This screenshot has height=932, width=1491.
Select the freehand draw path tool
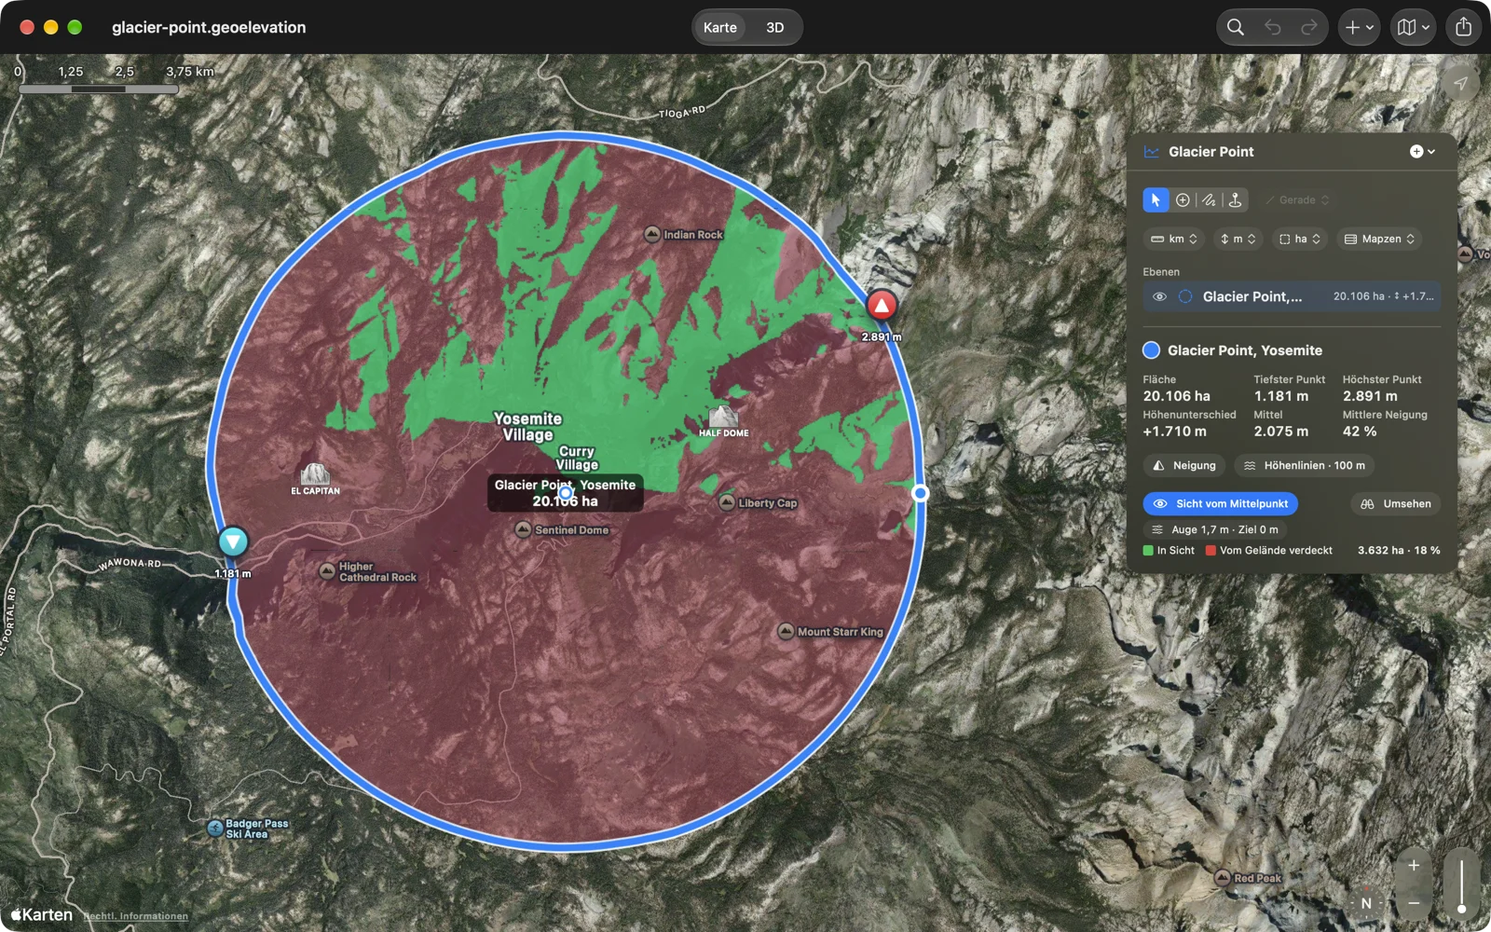pyautogui.click(x=1209, y=200)
